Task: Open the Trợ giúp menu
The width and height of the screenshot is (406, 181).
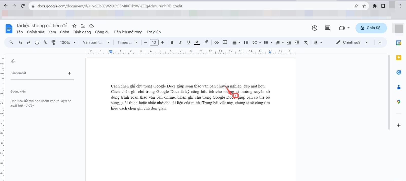Action: 154,32
